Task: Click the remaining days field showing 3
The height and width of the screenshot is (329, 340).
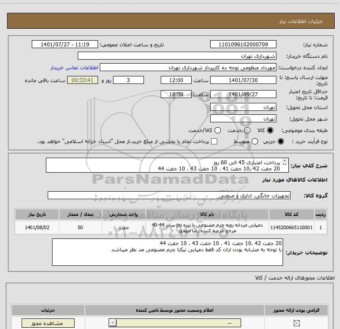Action: pyautogui.click(x=128, y=80)
